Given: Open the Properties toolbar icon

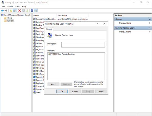Looking at the screenshot, I should [23, 11].
